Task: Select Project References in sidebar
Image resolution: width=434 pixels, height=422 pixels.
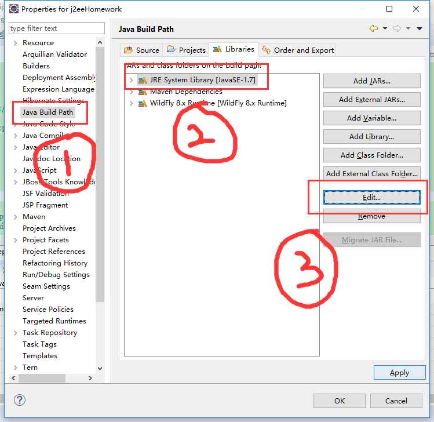Action: [54, 252]
